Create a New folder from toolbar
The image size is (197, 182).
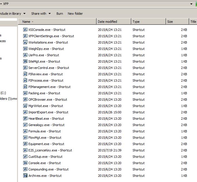pos(75,14)
